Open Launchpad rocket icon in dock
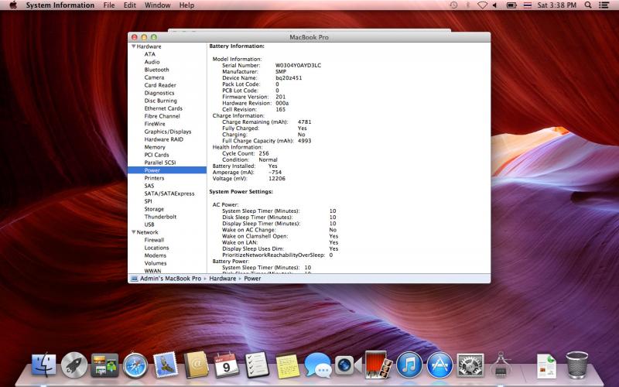Viewport: 619px width, 387px height. 74,365
